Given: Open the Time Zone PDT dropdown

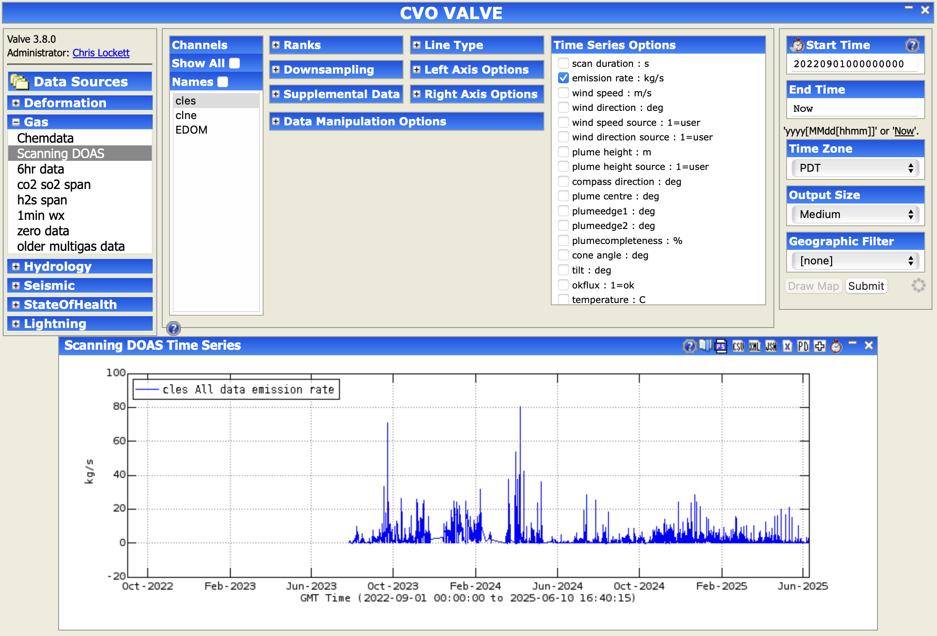Looking at the screenshot, I should pos(855,168).
